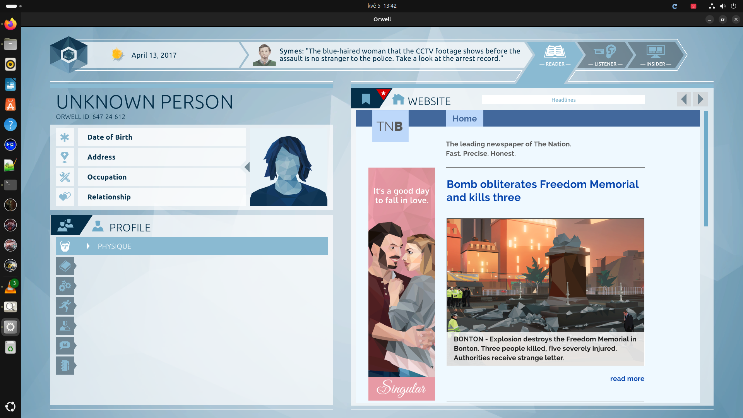Open the running figure profile category
Viewport: 743px width, 418px height.
(x=65, y=306)
